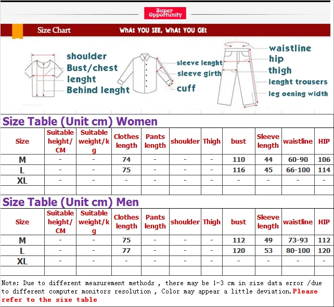
Task: Click the 'Note: Due to different measurement methods' text
Action: coord(78,283)
